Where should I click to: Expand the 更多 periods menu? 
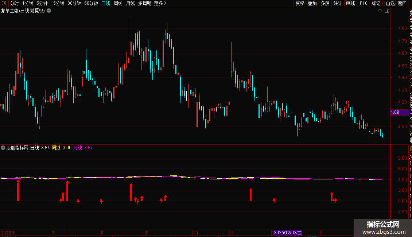(x=160, y=3)
